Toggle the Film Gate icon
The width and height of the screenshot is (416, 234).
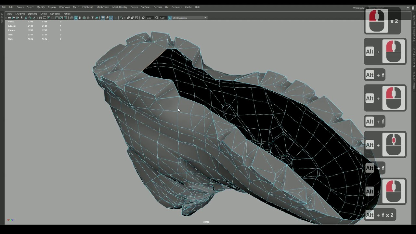tap(45, 18)
